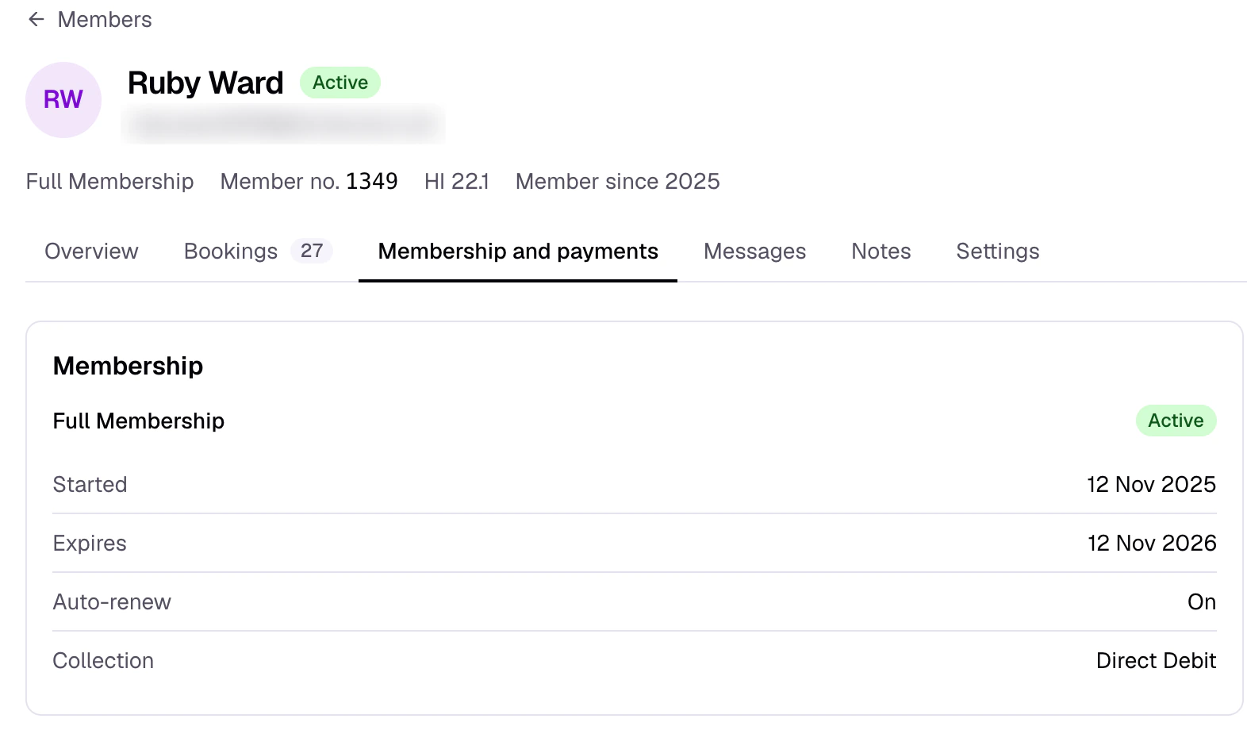This screenshot has height=730, width=1247.
Task: Click the Member since 2025 text
Action: click(617, 182)
